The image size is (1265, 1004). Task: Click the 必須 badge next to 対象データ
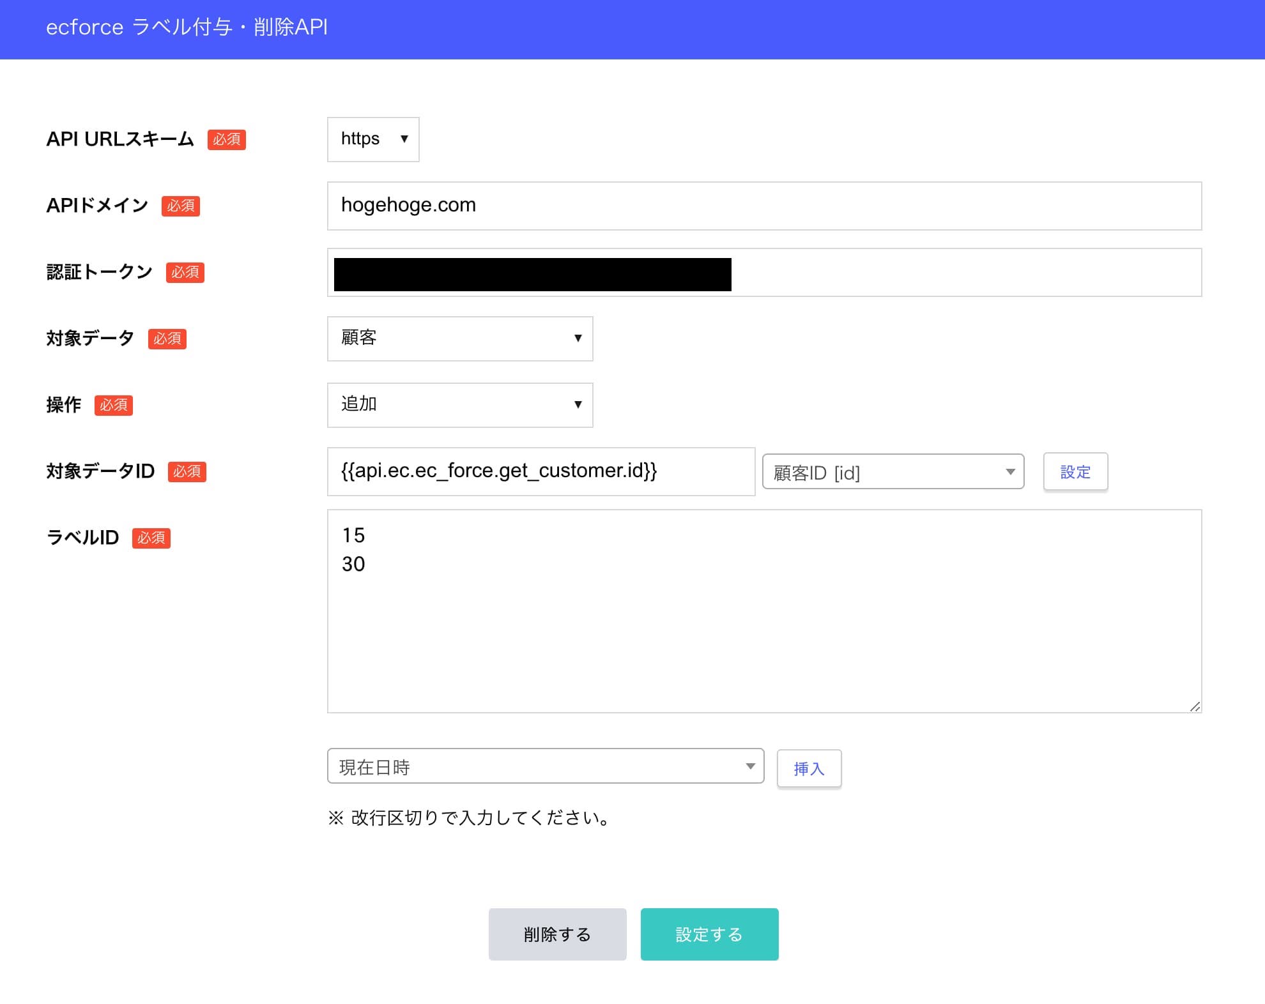(167, 339)
